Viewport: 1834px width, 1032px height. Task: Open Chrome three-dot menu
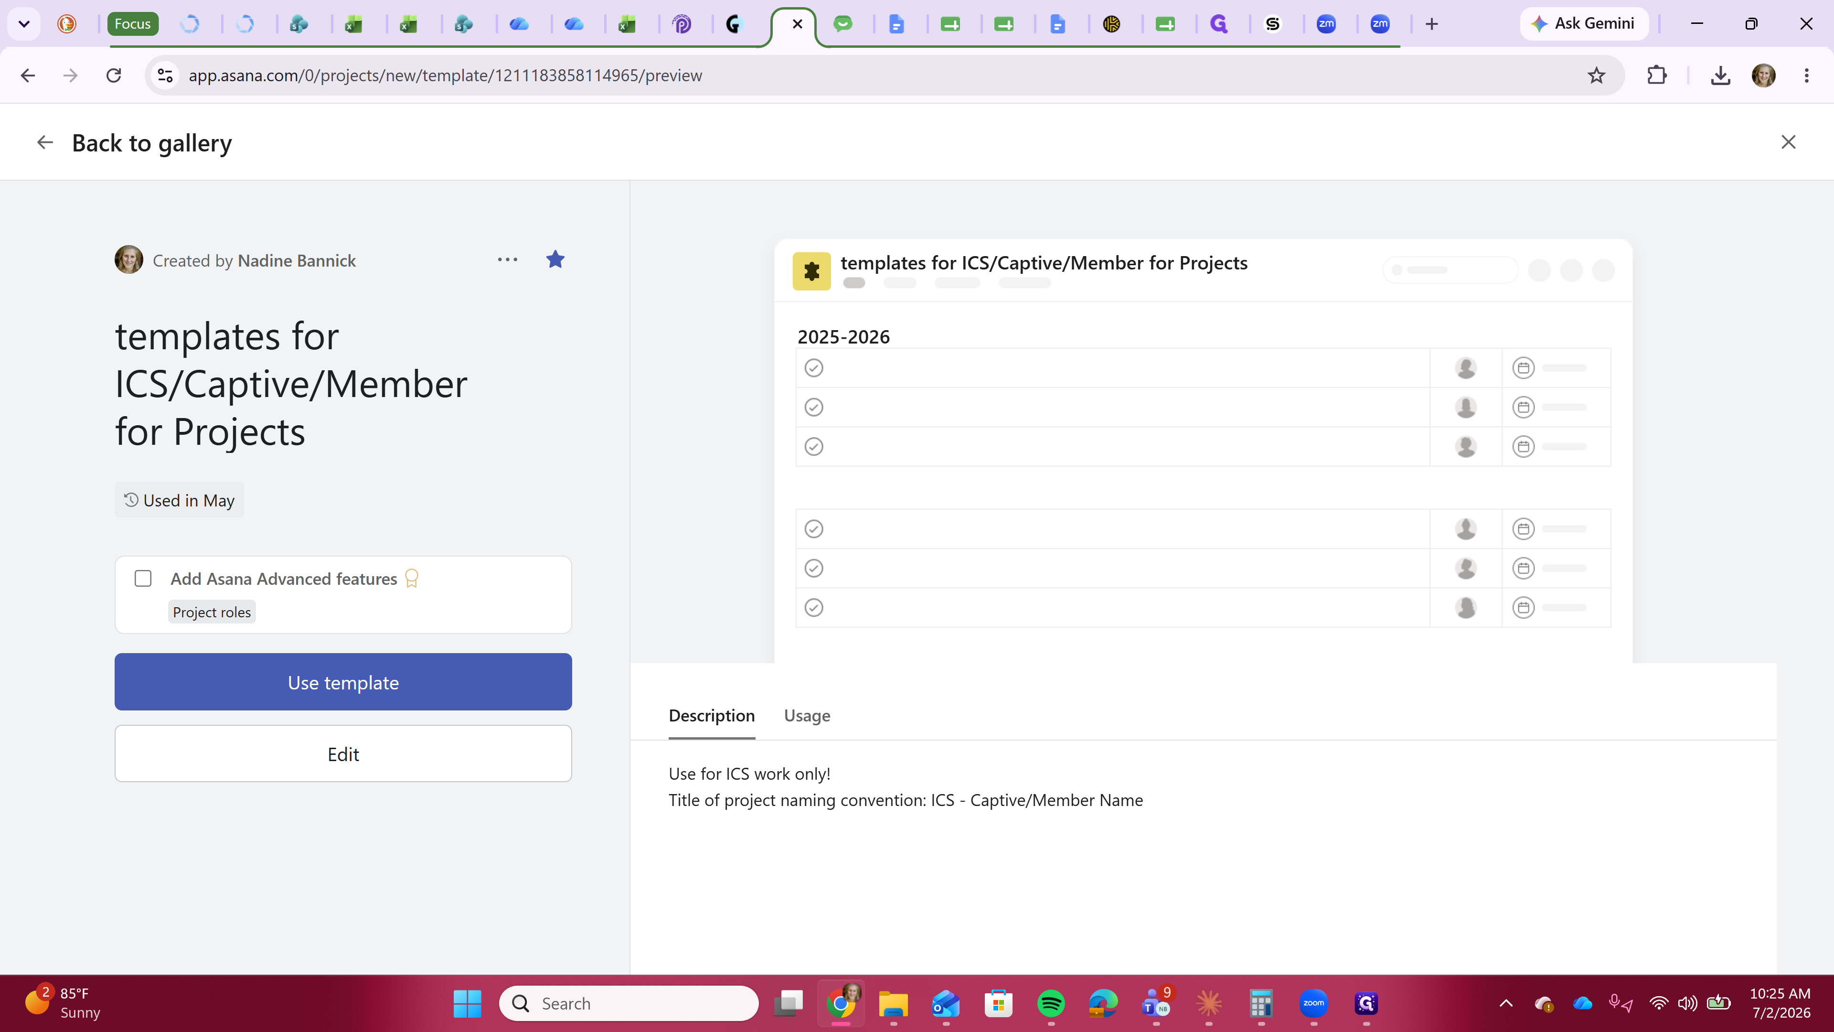(1806, 75)
